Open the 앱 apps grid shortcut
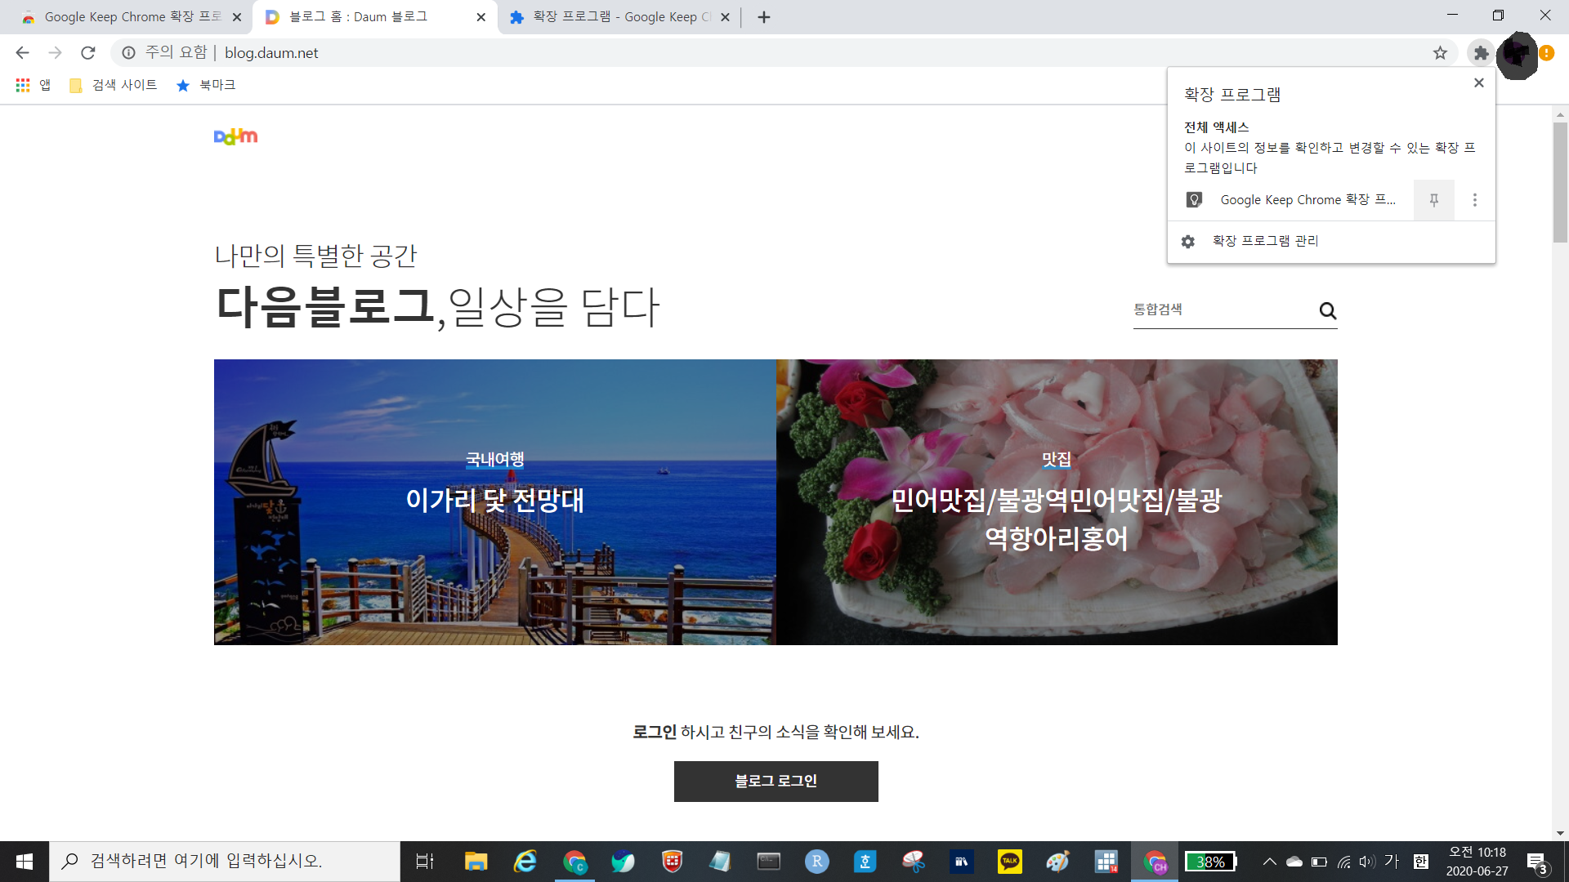 [x=33, y=85]
